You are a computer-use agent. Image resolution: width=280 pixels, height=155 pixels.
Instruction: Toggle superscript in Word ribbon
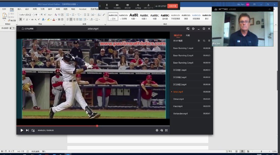[39, 19]
